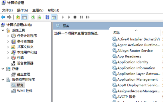The image size is (163, 102).
Task: Click the users icon beside 本地用户和组
Action: pos(13,52)
